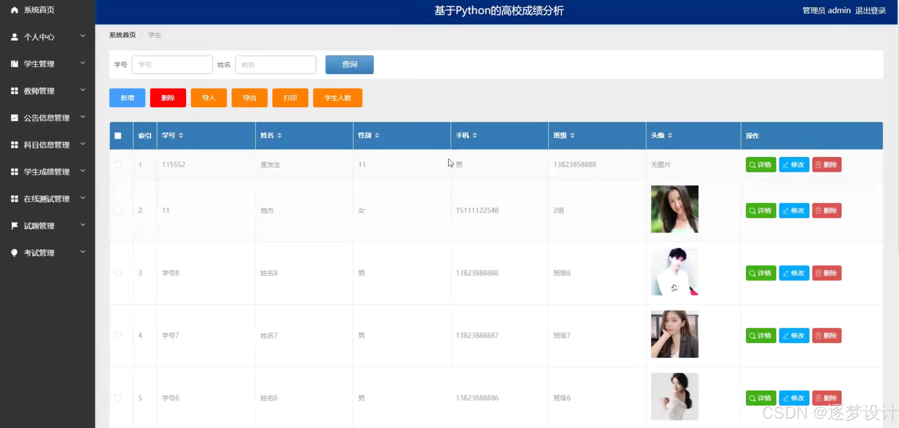
Task: Sort the table by 班级 column arrows
Action: coord(572,136)
